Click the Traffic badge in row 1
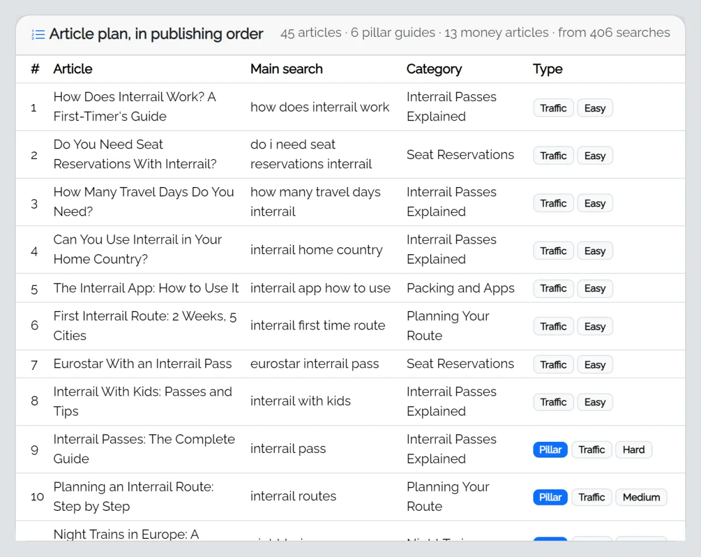The height and width of the screenshot is (557, 701). (553, 108)
